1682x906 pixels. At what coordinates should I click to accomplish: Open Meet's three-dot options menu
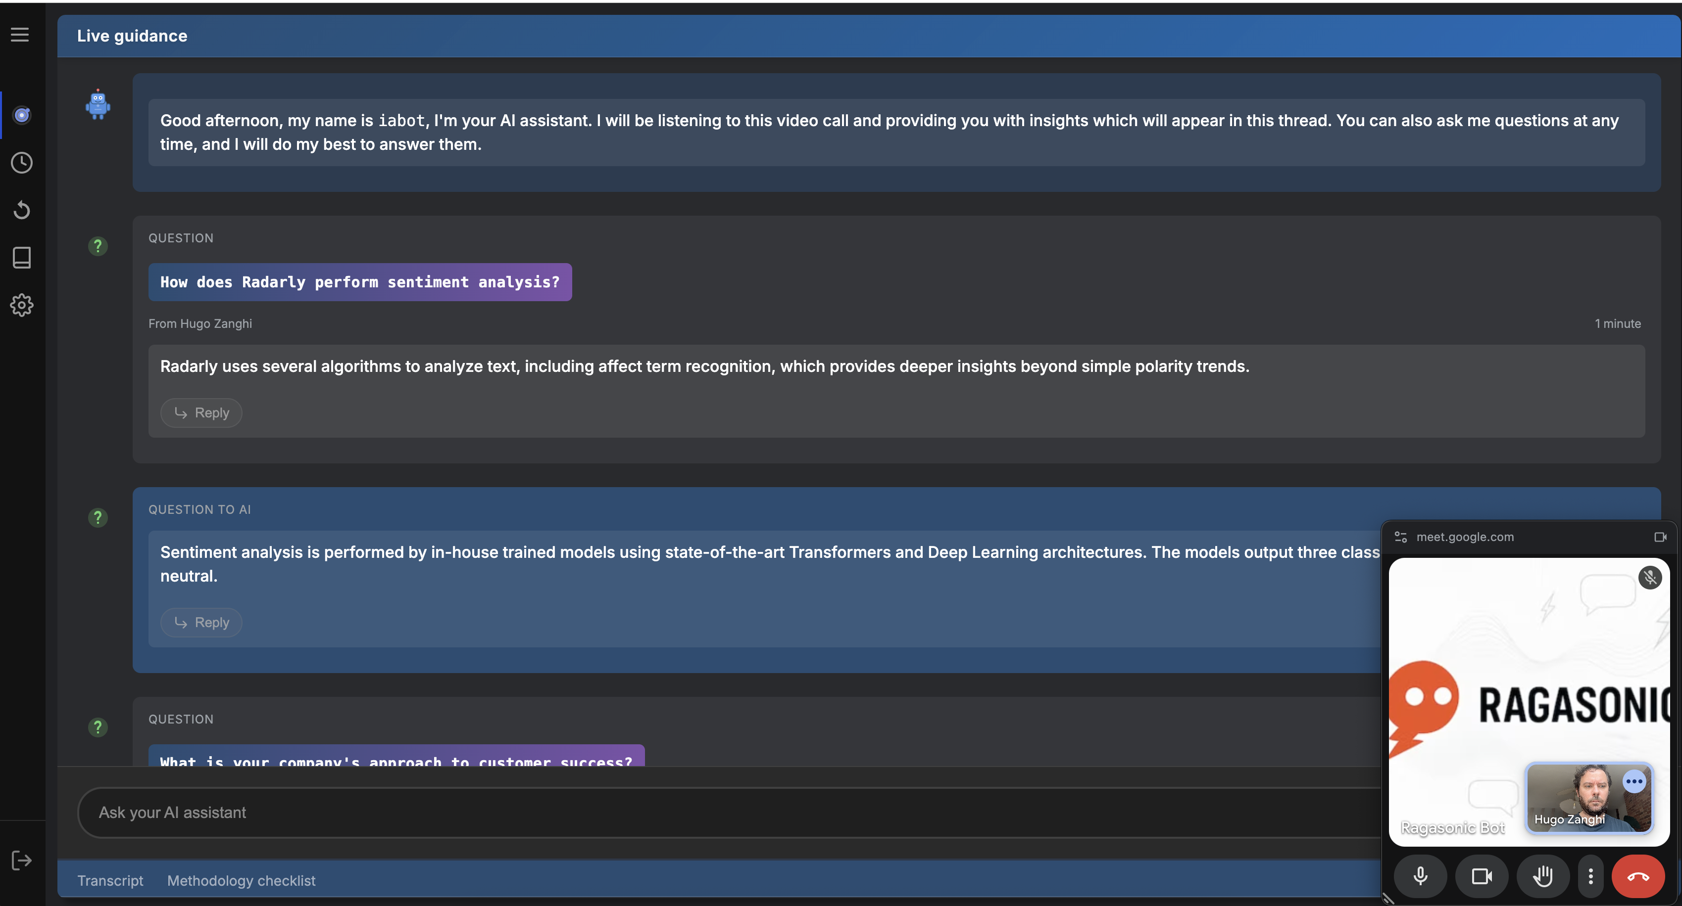click(1590, 876)
